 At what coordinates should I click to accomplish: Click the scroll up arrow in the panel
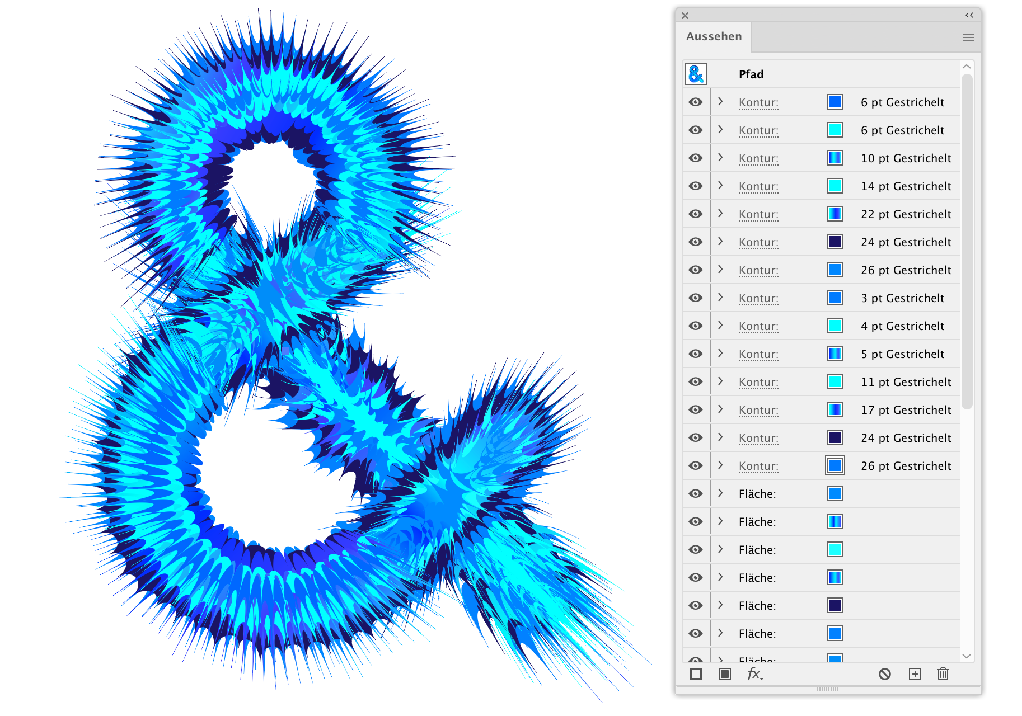click(967, 67)
